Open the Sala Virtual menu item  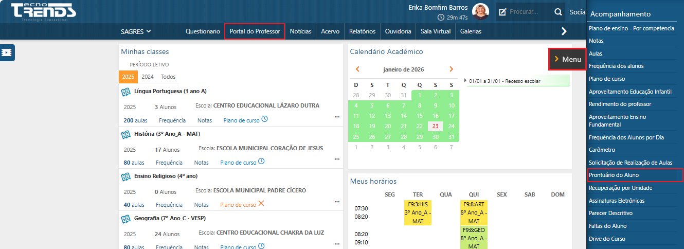coord(436,31)
